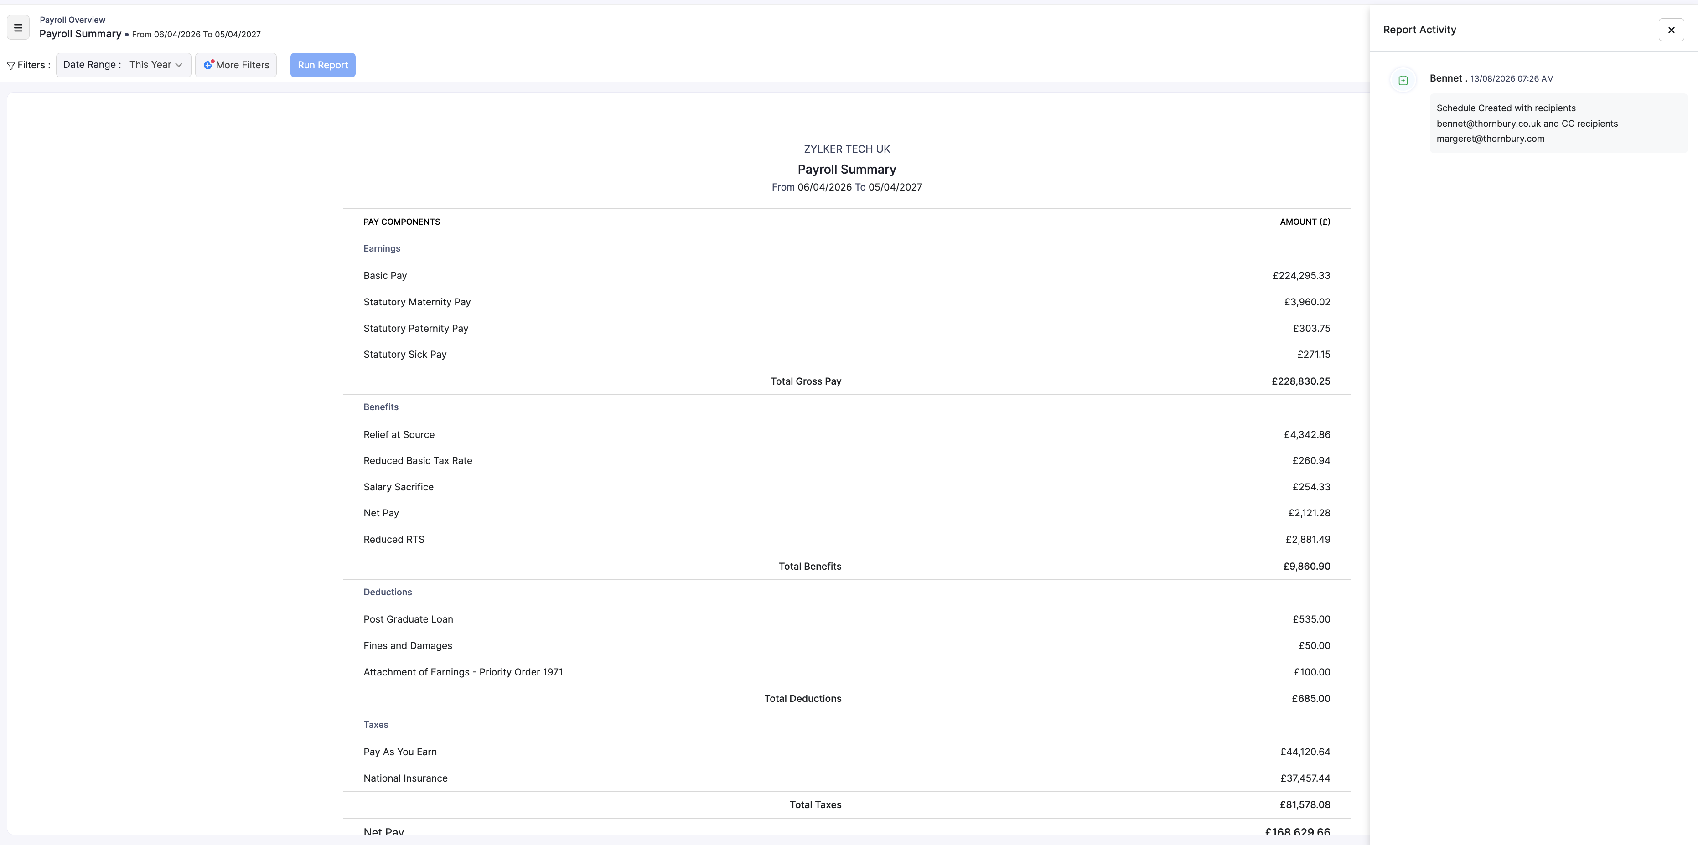This screenshot has height=845, width=1698.
Task: Click the PAY COMPONENTS column header
Action: (401, 222)
